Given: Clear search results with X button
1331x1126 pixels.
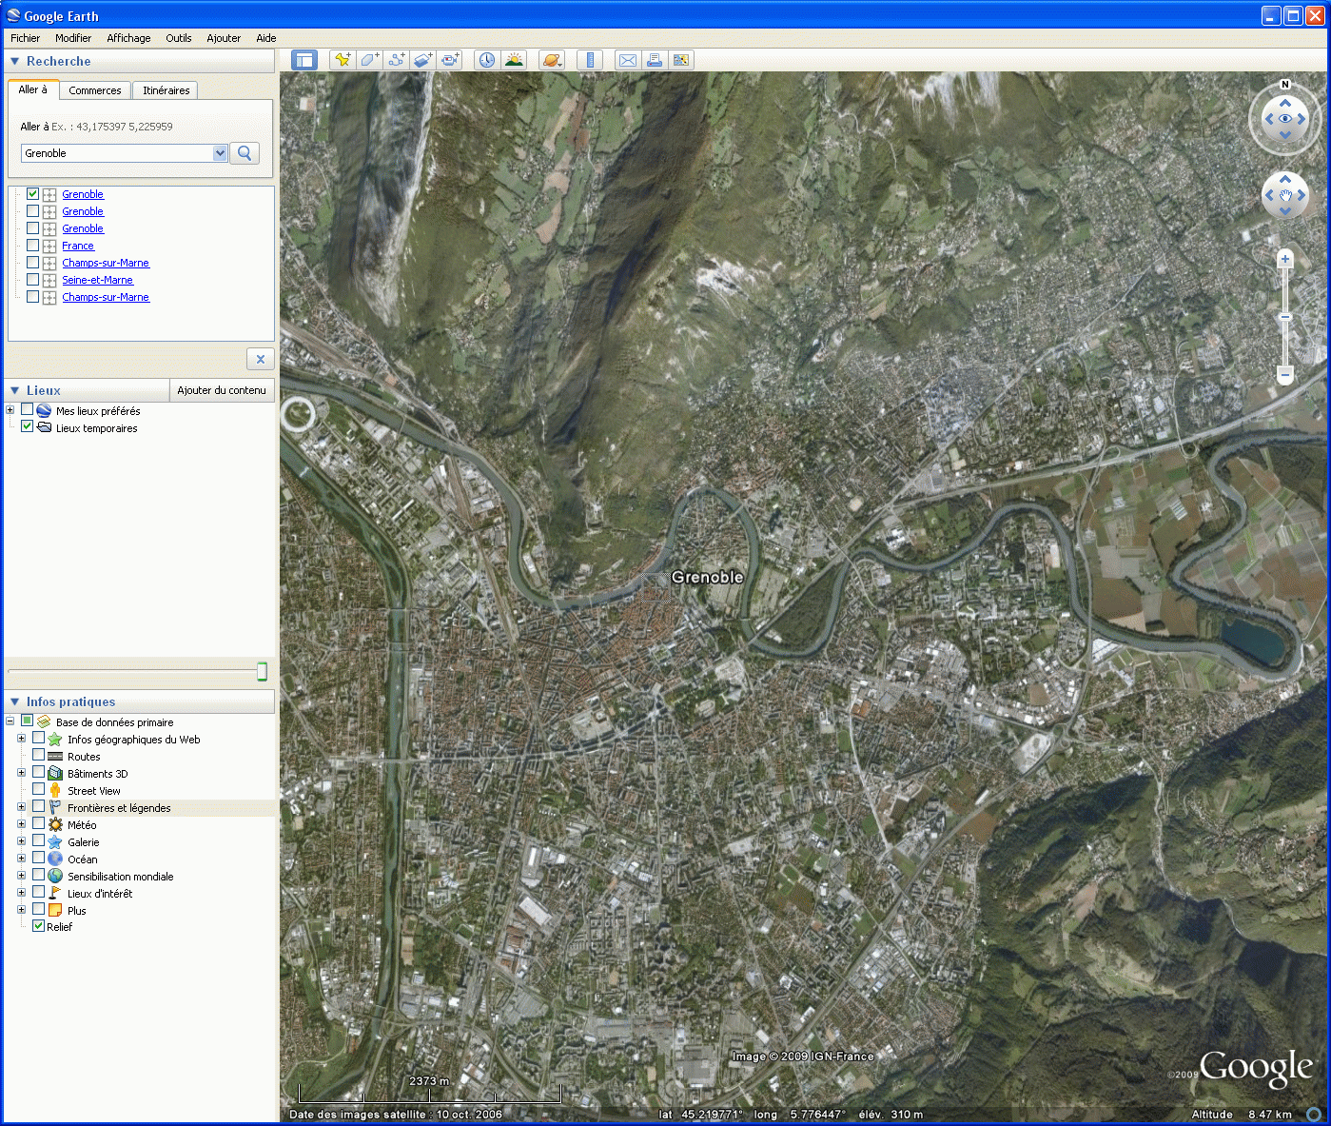Looking at the screenshot, I should pos(261,359).
